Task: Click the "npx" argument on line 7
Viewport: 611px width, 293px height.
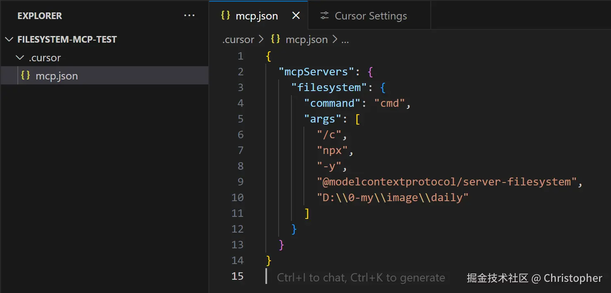Action: tap(332, 150)
